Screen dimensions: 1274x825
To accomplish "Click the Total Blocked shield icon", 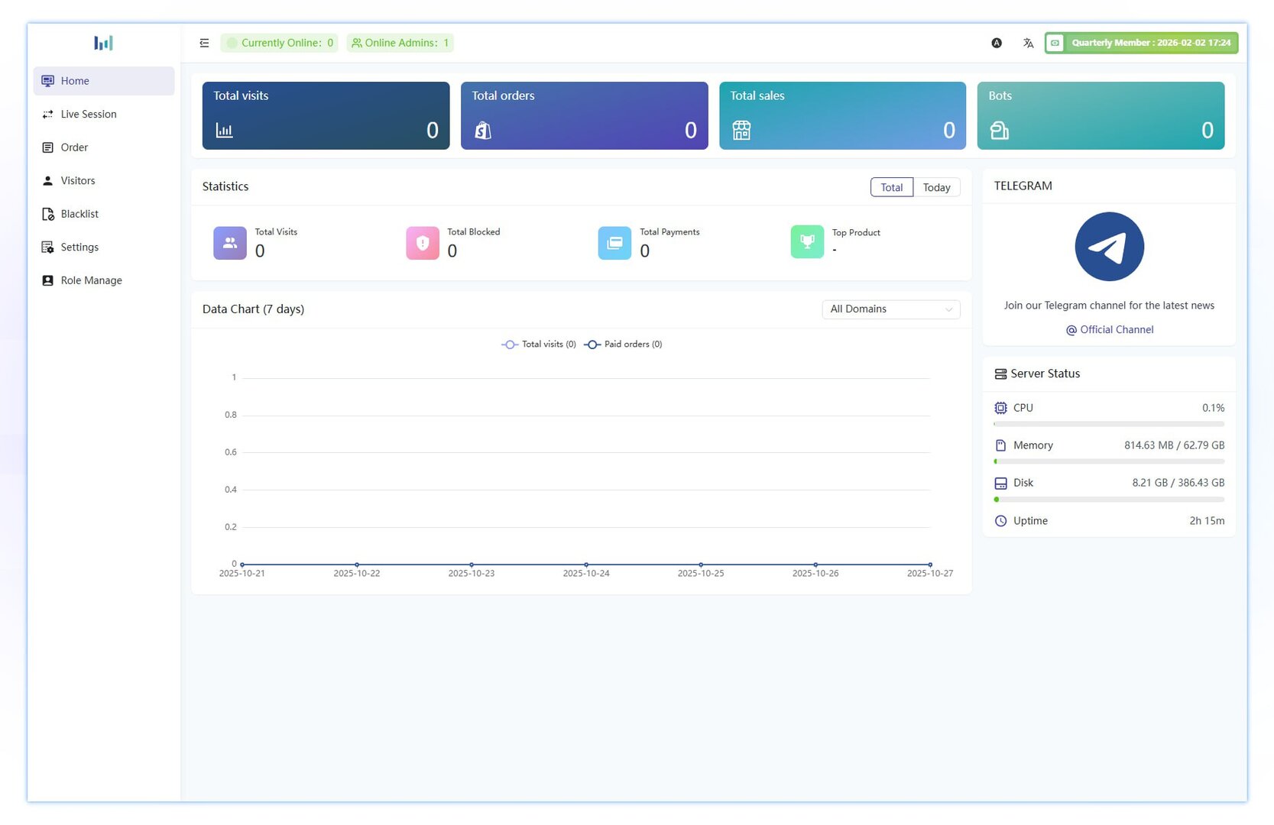I will 423,243.
